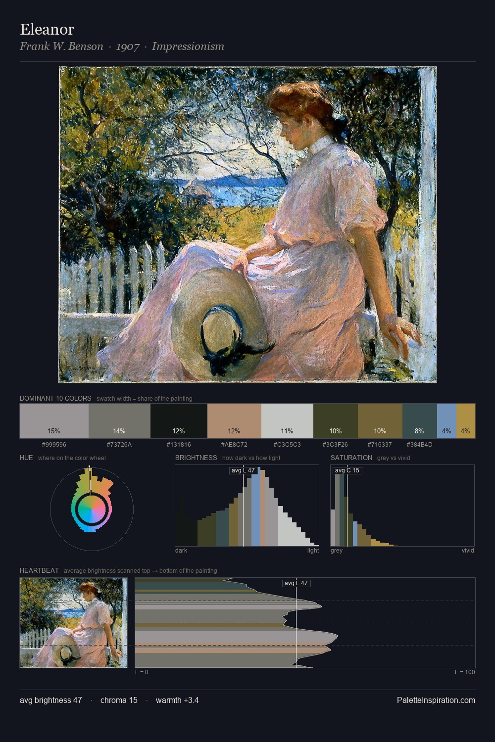Viewport: 495px width, 742px height.
Task: Click the hex label #C3C5C3
Action: coord(287,445)
